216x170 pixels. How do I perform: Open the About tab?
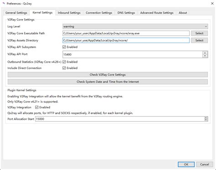(x=183, y=13)
